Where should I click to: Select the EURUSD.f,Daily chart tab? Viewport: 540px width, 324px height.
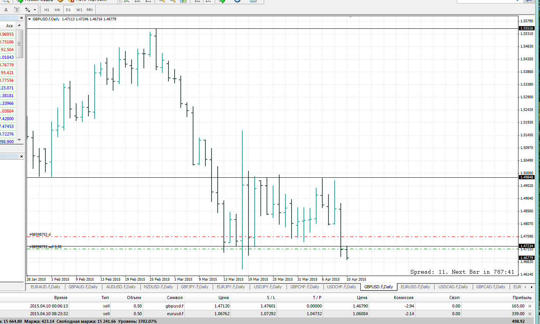pyautogui.click(x=415, y=287)
